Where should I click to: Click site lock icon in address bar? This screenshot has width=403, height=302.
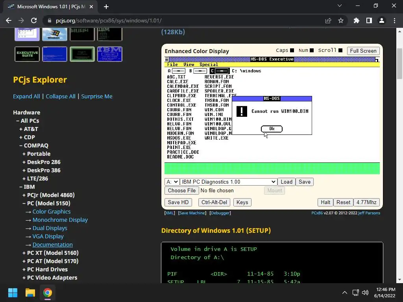[50, 20]
